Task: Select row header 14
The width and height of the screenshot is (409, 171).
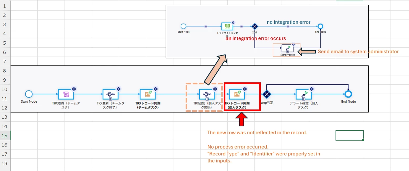Action: [x=5, y=126]
